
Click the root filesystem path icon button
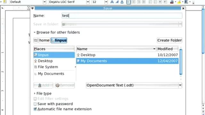36,41
